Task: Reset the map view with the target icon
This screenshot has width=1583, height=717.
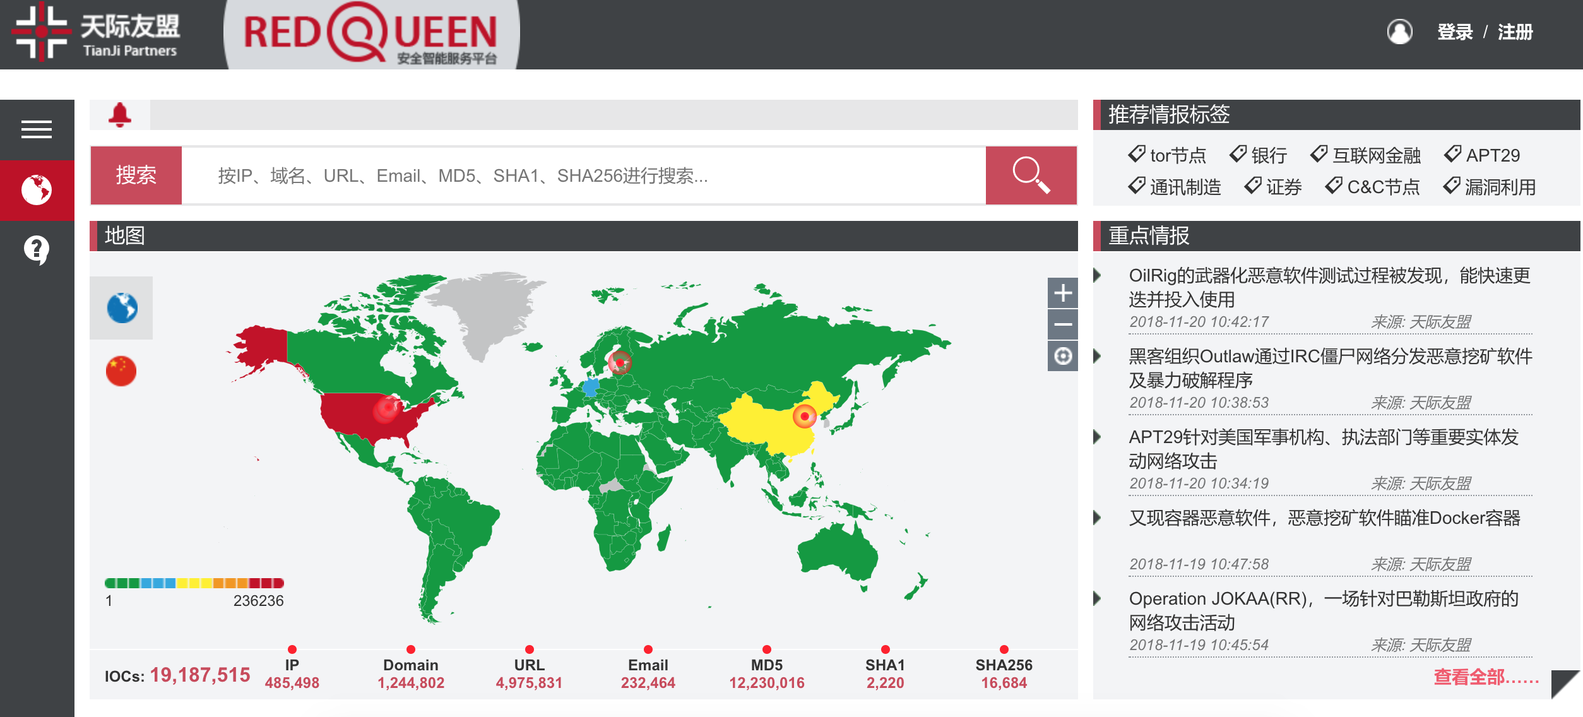Action: [1063, 356]
